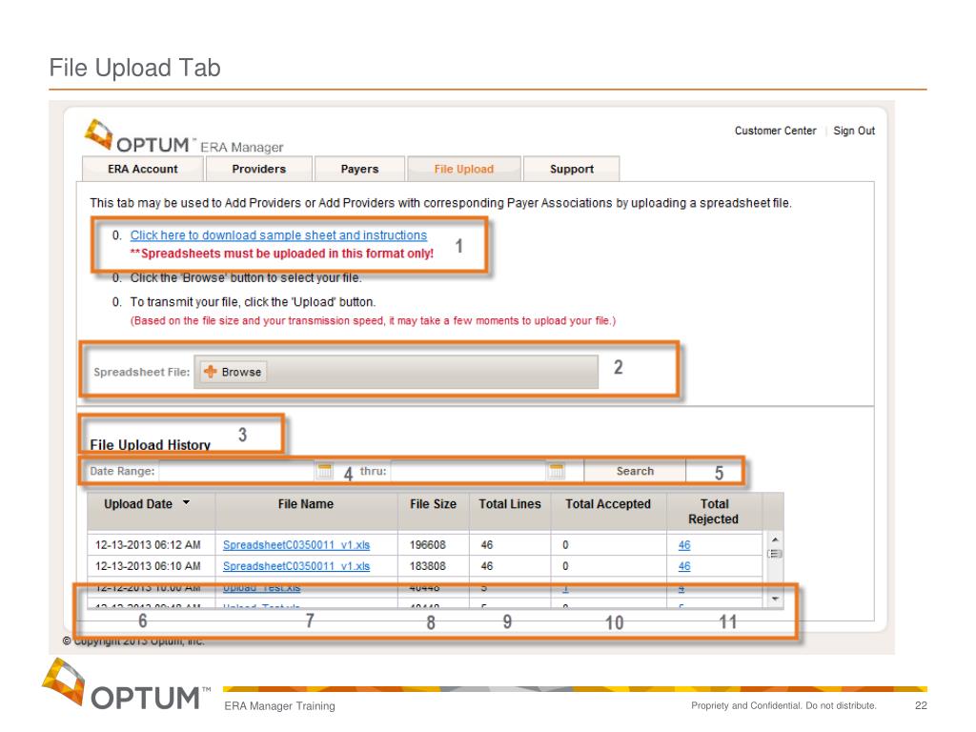Click the File Upload History heading
The width and height of the screenshot is (976, 732).
pyautogui.click(x=150, y=444)
